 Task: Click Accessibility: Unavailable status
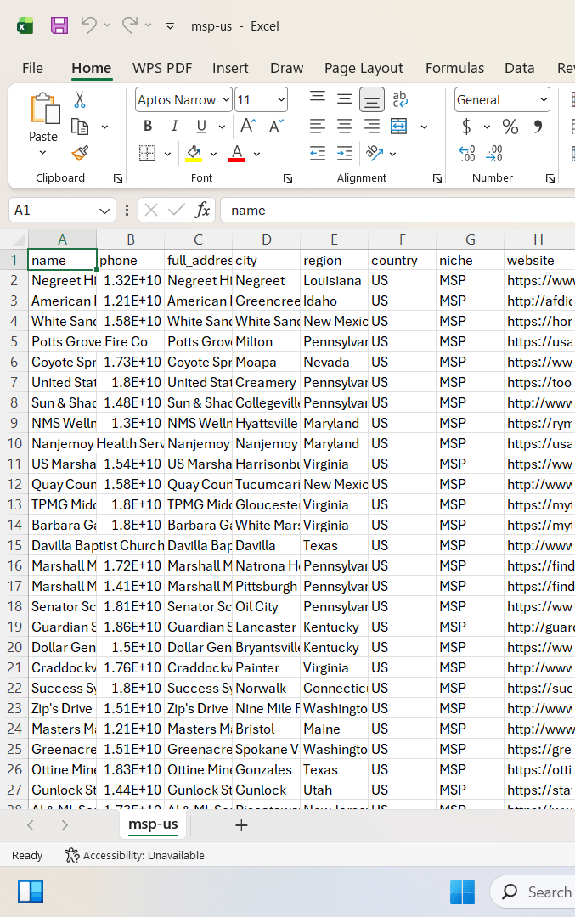(134, 856)
